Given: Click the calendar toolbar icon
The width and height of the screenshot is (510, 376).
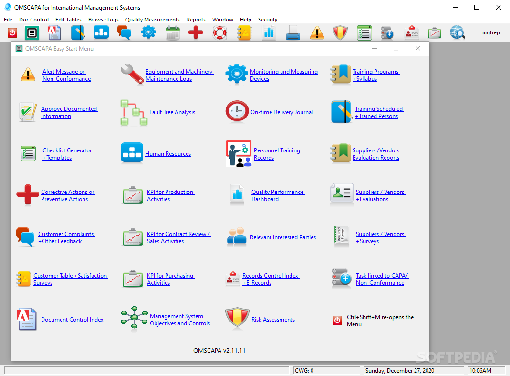Looking at the screenshot, I should coord(172,33).
